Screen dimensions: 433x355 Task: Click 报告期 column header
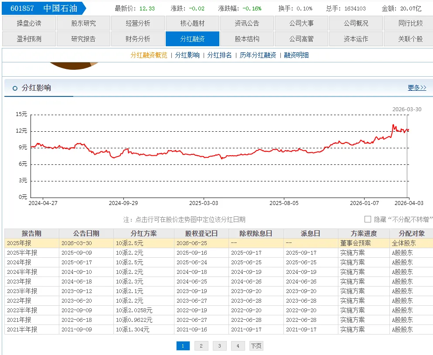tap(32, 233)
